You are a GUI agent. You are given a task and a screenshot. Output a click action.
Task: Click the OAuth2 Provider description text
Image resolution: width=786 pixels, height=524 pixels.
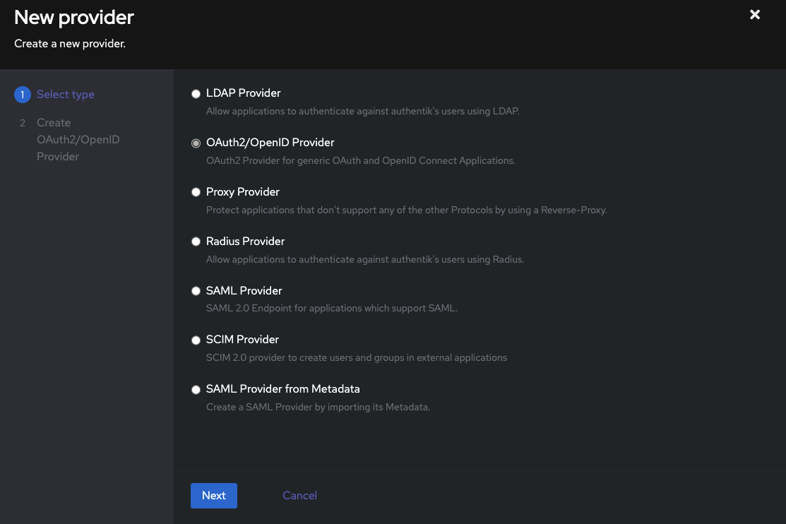click(x=360, y=160)
